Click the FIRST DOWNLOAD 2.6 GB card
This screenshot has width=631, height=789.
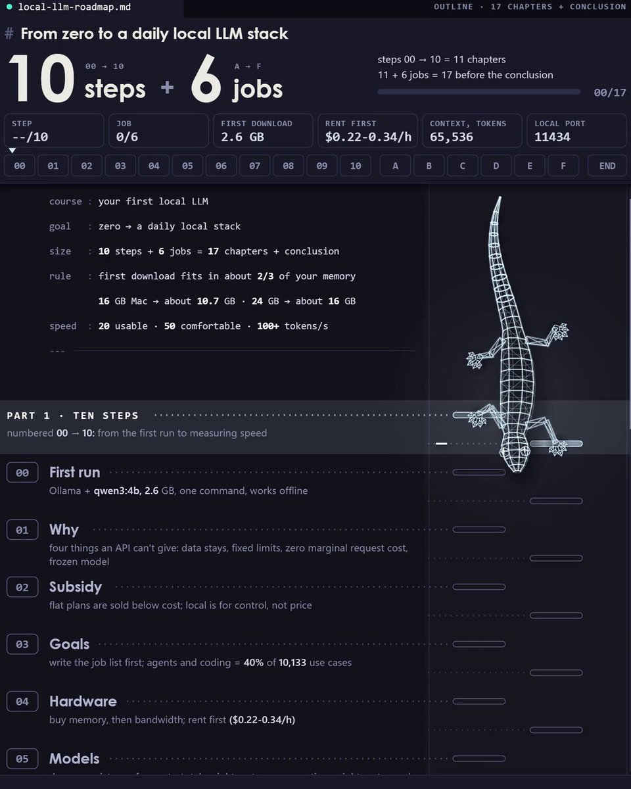263,130
